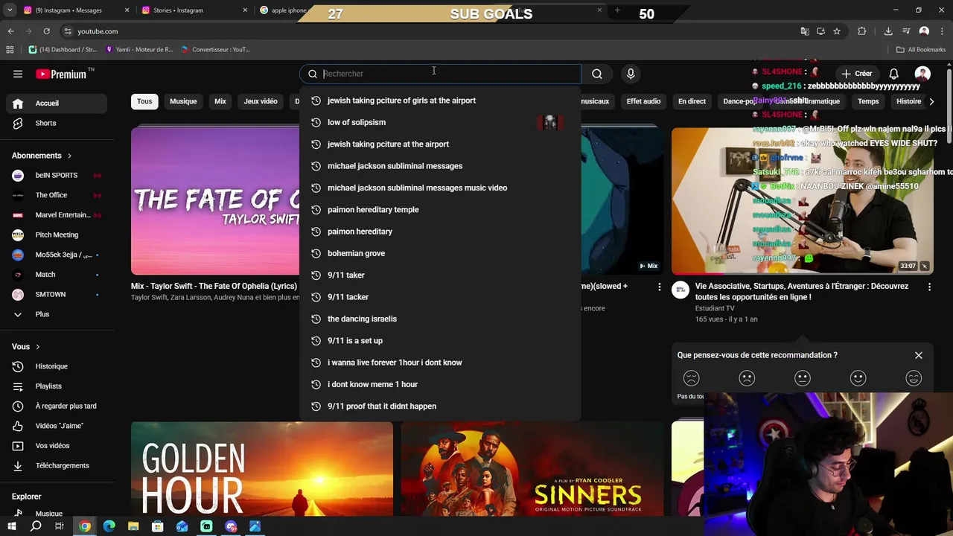Open Windows Start menu

pos(12,526)
